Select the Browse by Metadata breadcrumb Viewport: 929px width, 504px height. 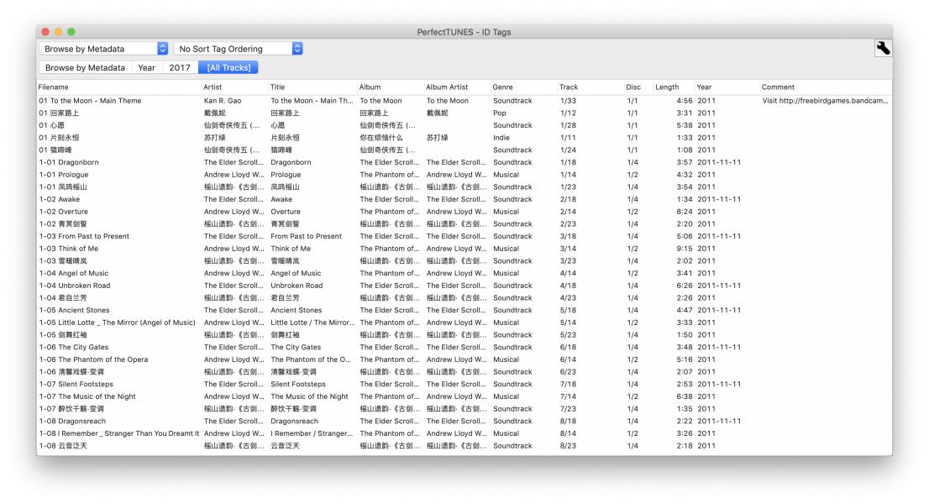(85, 67)
